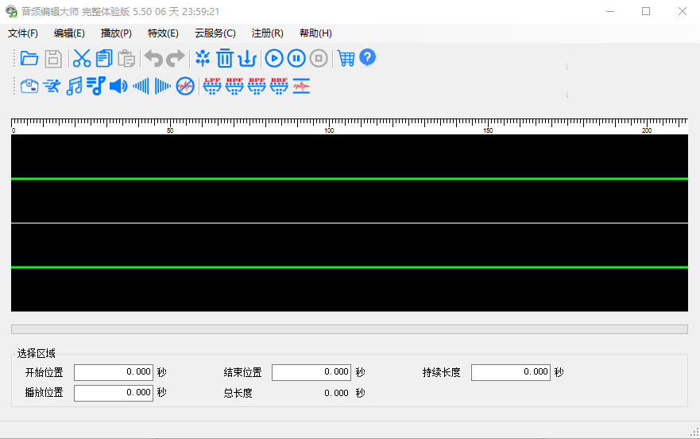700x439 pixels.
Task: Undo with the left curved arrow
Action: tap(153, 59)
